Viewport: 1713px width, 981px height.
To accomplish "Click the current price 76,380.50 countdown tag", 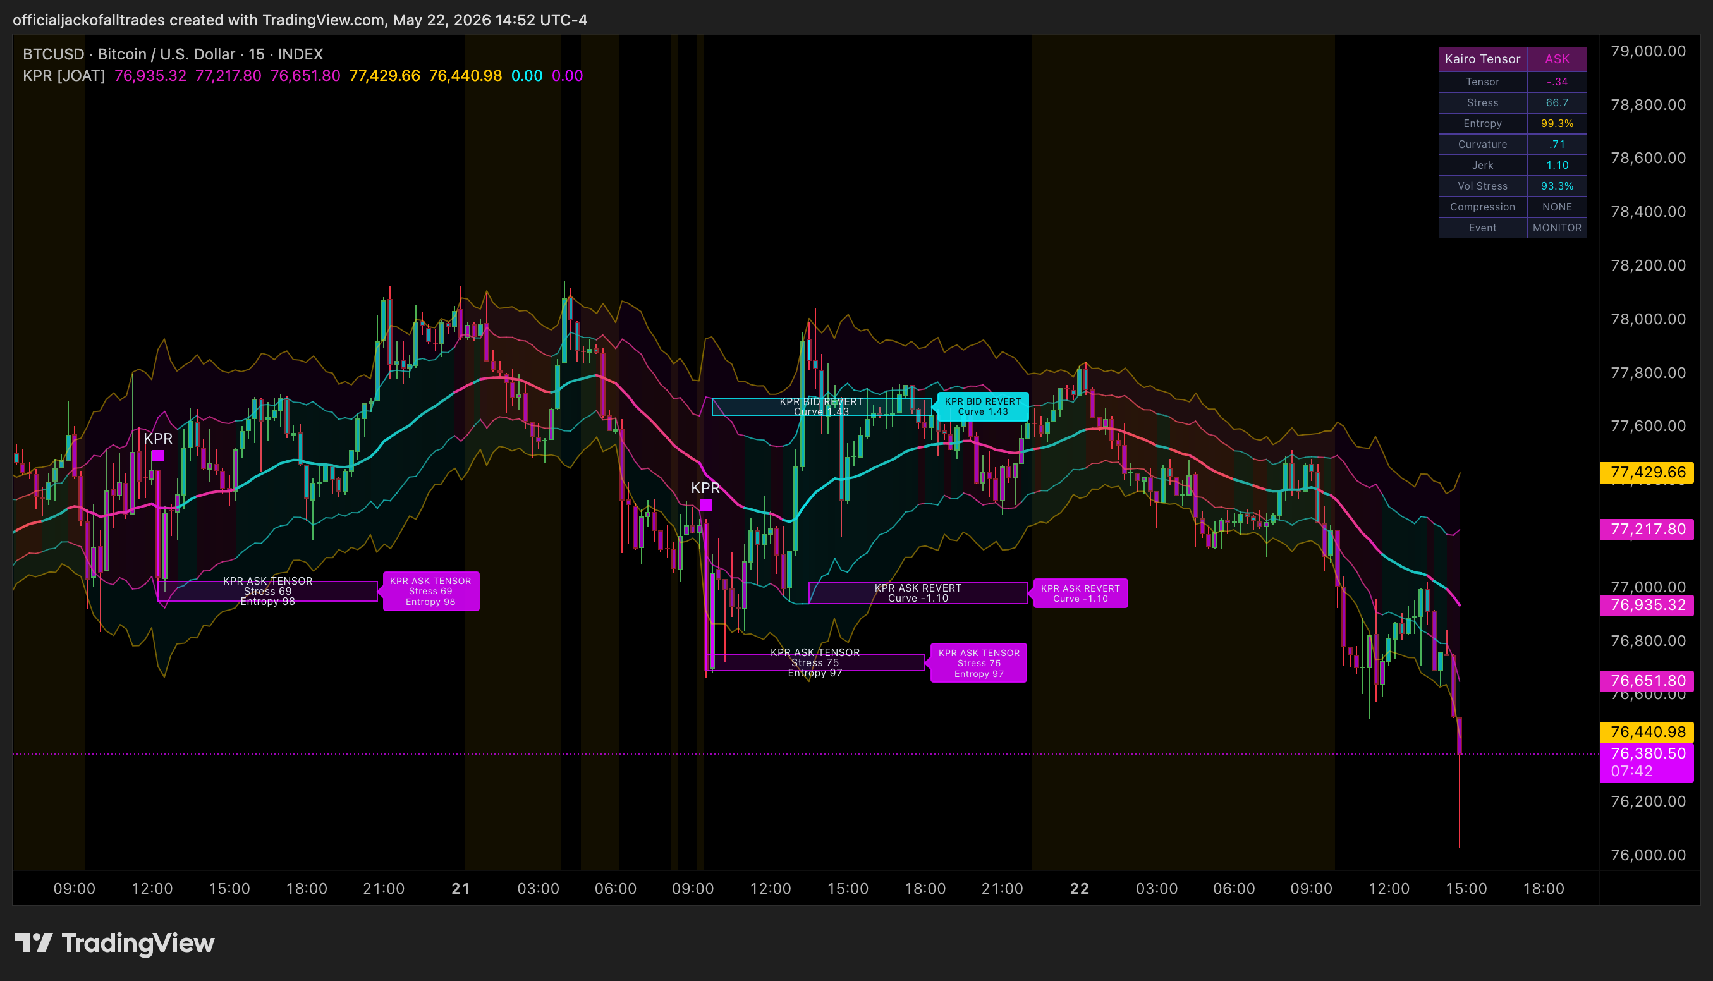I will click(1647, 762).
